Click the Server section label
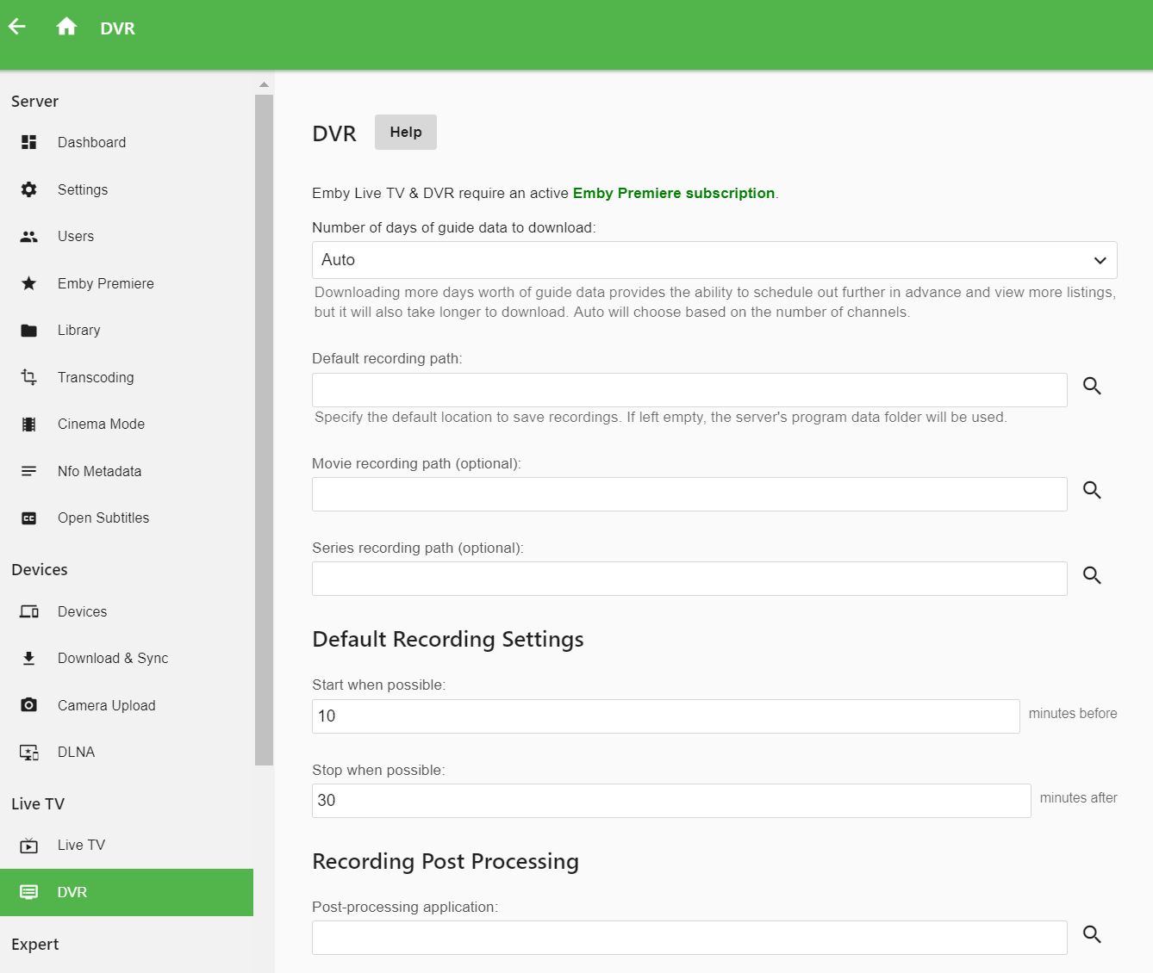The height and width of the screenshot is (973, 1153). tap(34, 101)
